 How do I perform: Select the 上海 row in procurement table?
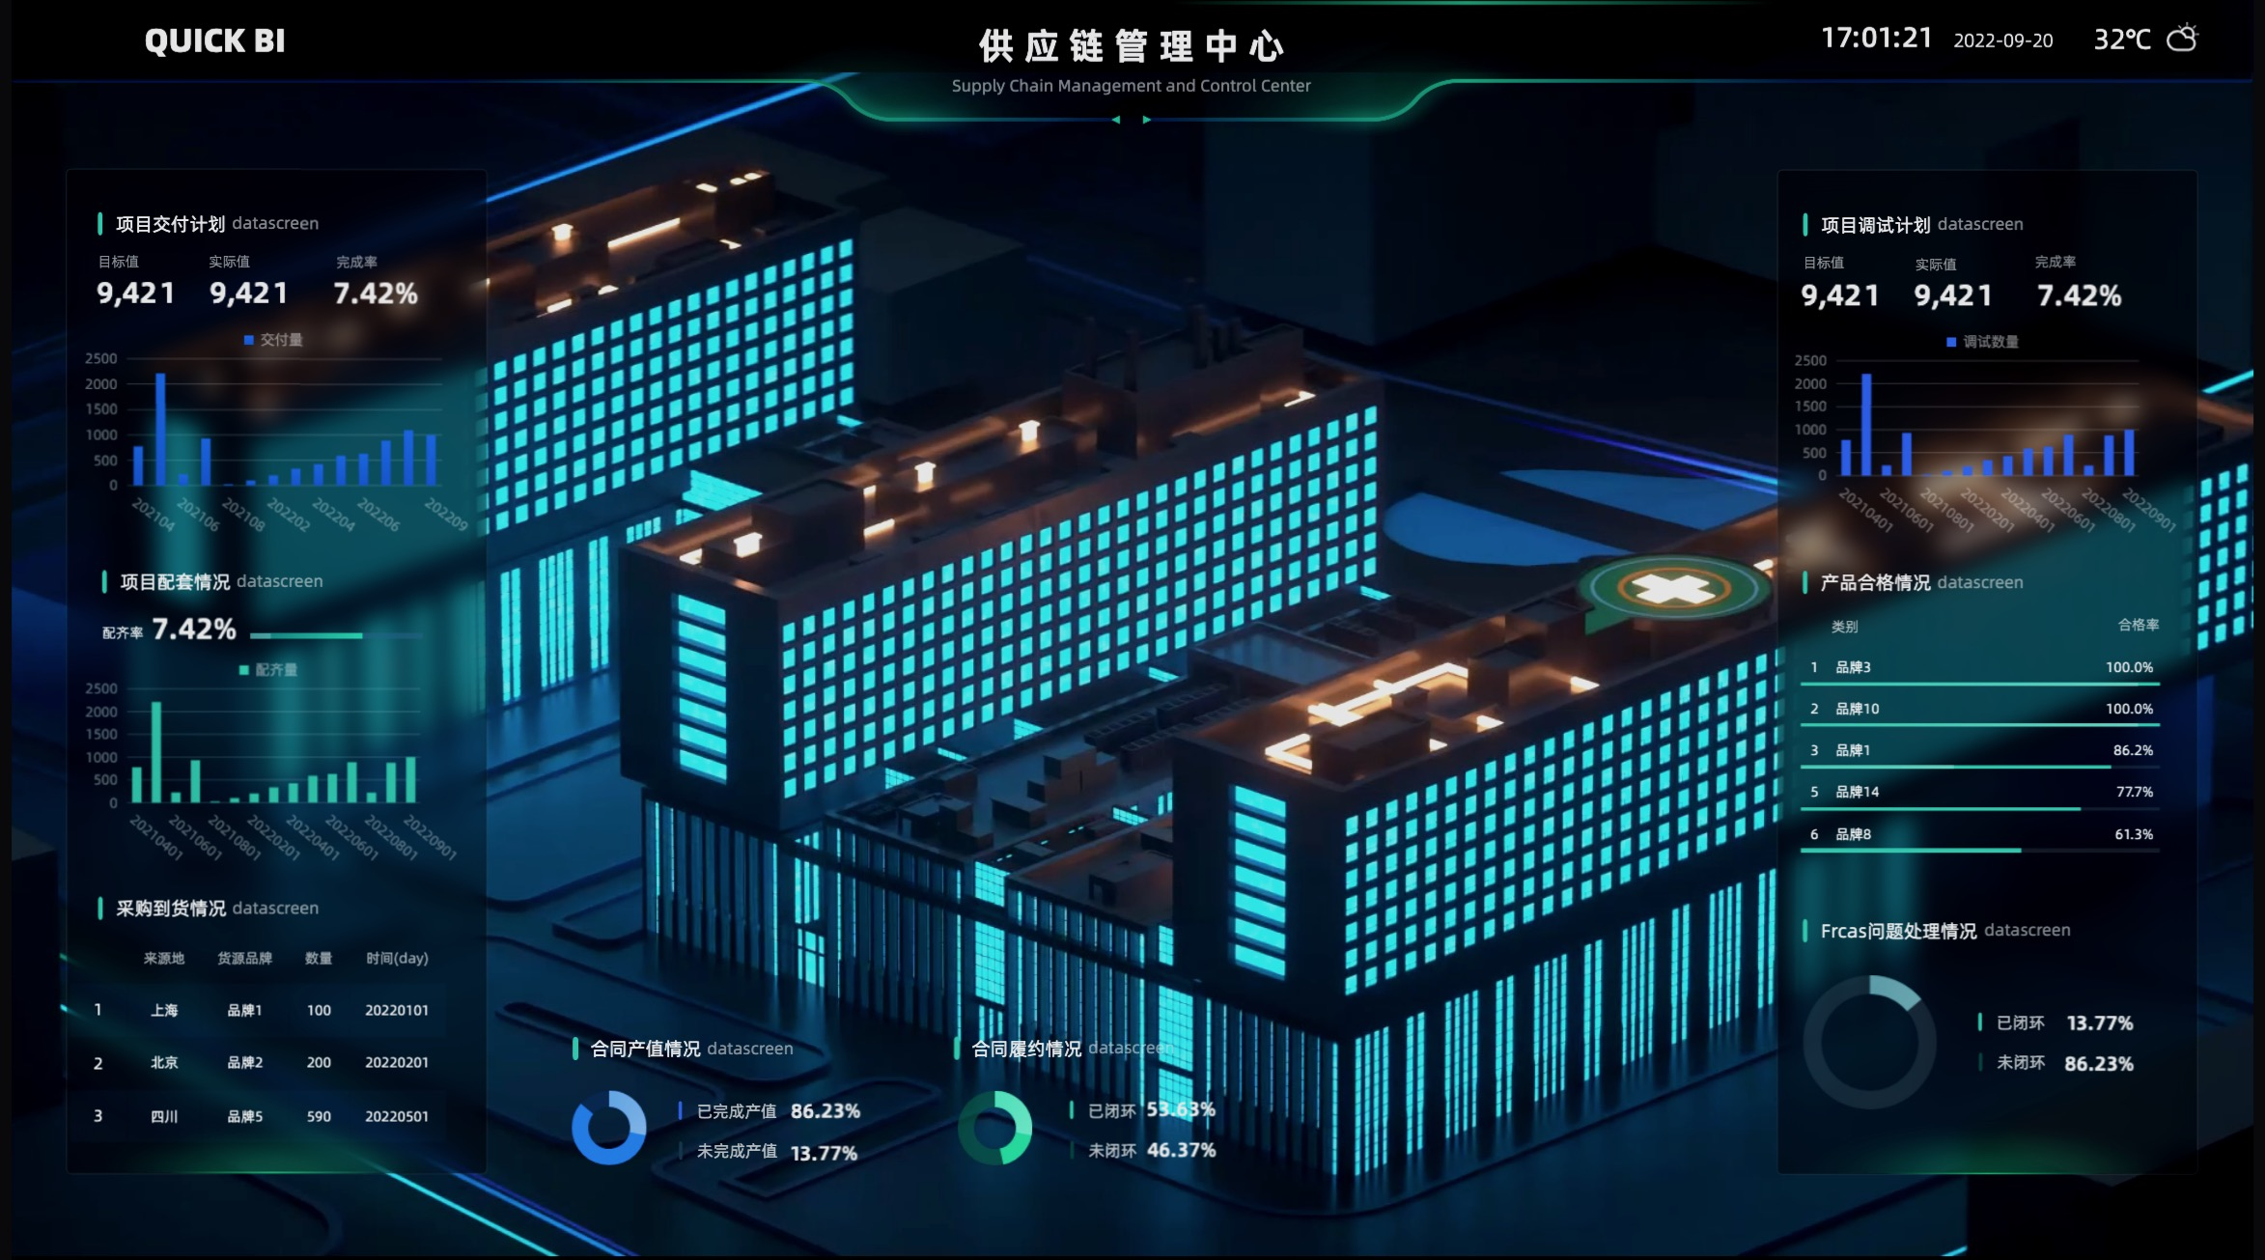pyautogui.click(x=164, y=1010)
